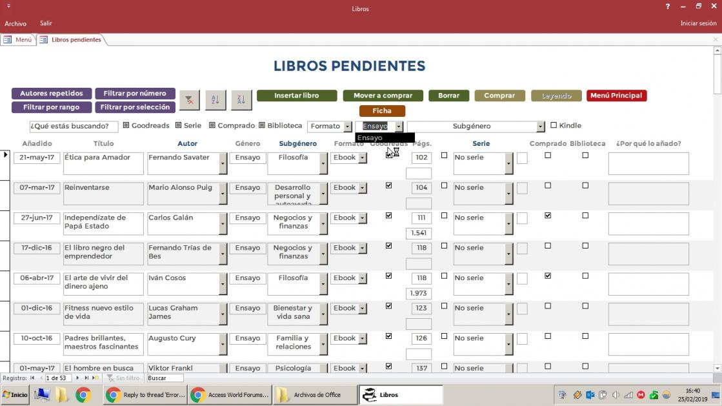Expand subgénero dropdown for Reinventarse row
Screen dimensions: 722x406
[x=323, y=194]
